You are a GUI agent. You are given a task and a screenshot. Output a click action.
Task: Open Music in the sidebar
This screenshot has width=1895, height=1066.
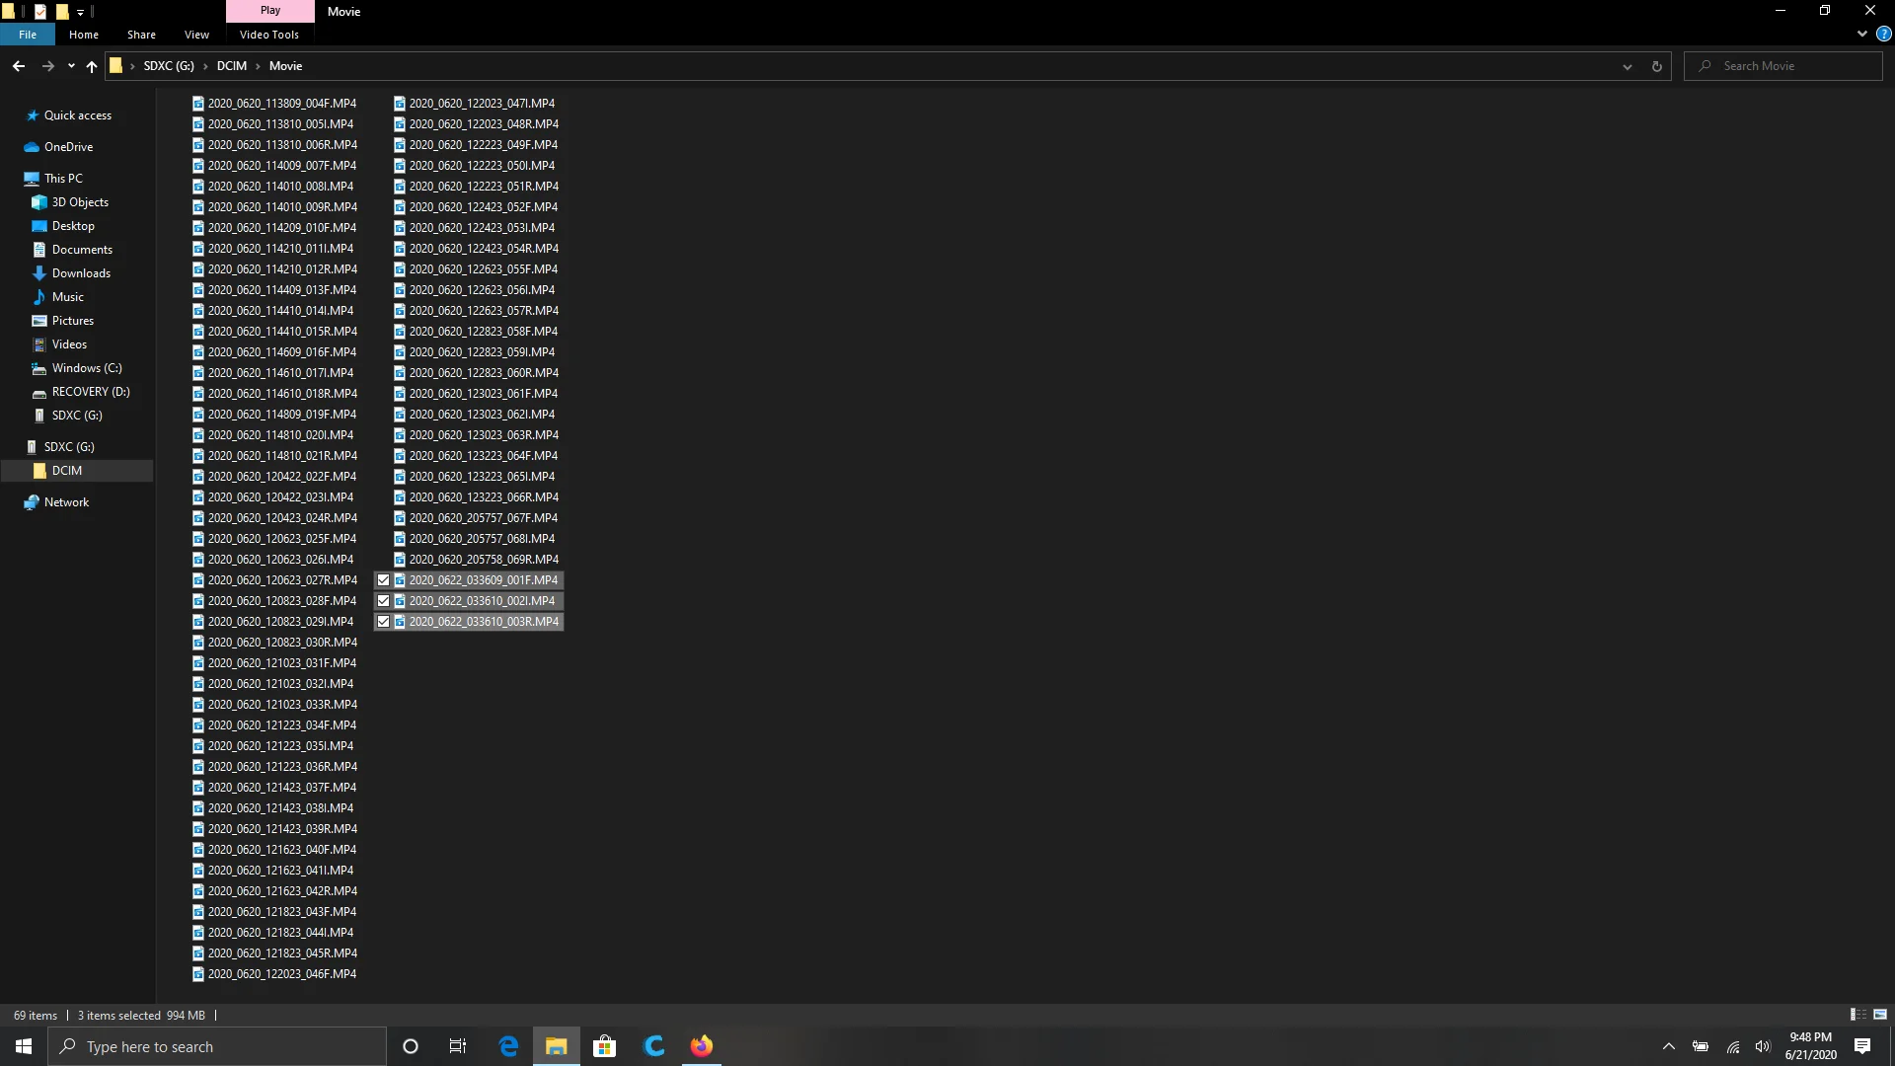(68, 297)
